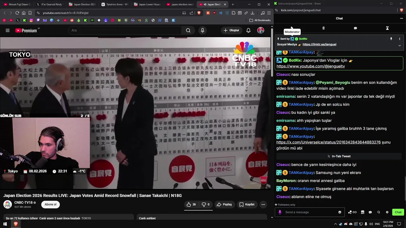The image size is (406, 228).
Task: Switch to X'te Gearoid Reidy tab
Action: click(x=49, y=4)
